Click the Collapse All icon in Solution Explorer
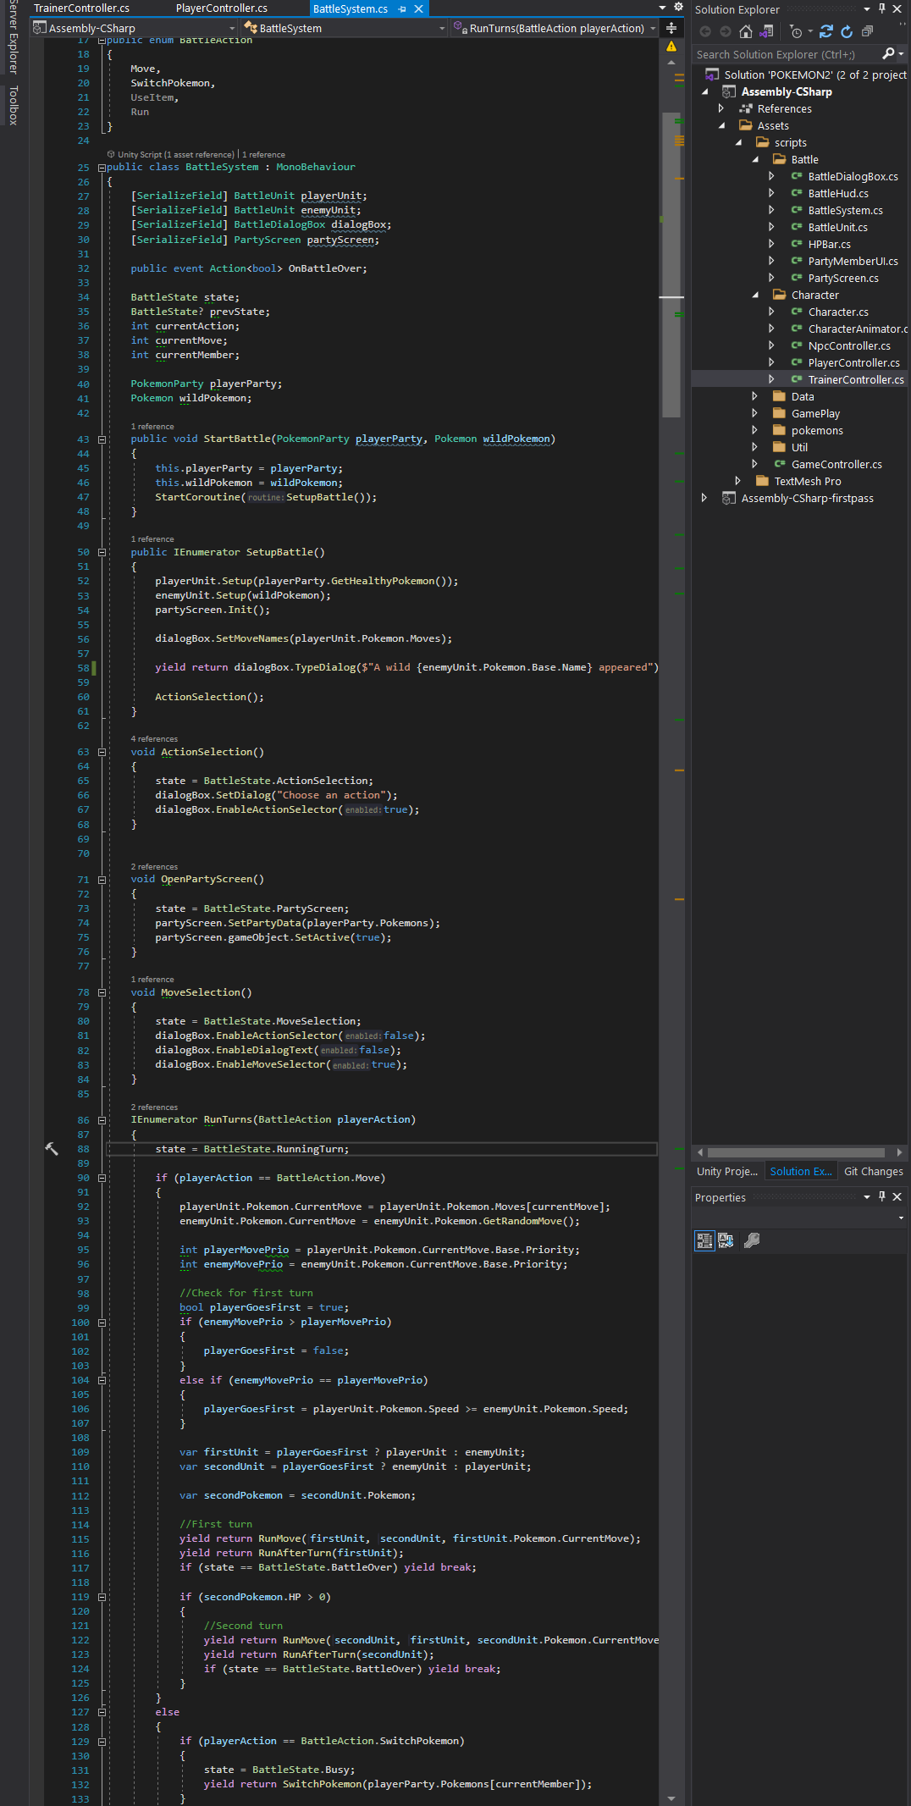The image size is (911, 1806). click(x=867, y=31)
